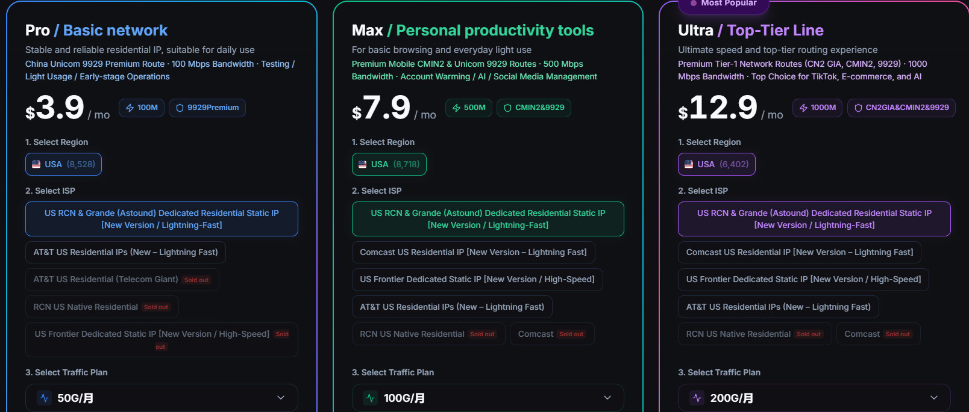Click sold-out Comcast option in Ultra plan
Viewport: 969px width, 412px height.
(879, 334)
